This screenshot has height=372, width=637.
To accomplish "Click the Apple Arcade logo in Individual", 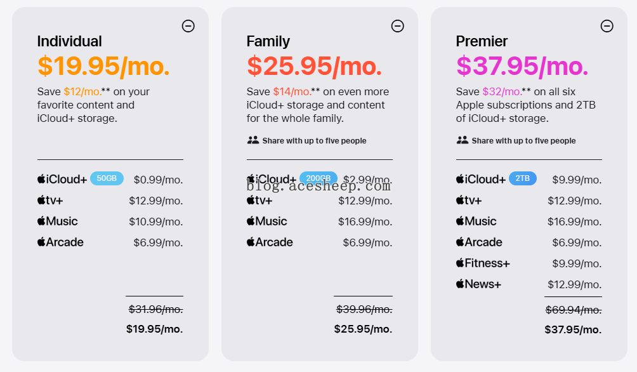I will 60,242.
